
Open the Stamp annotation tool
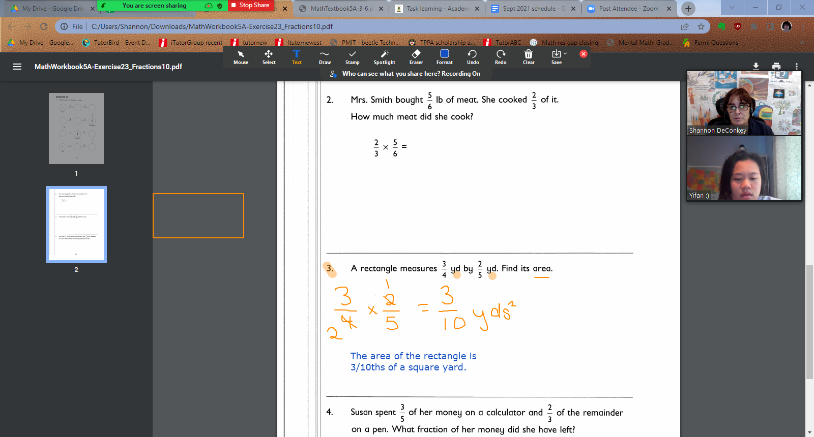click(352, 57)
